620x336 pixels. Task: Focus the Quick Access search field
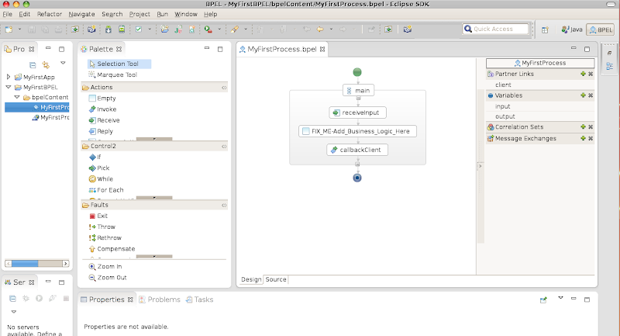click(x=495, y=29)
